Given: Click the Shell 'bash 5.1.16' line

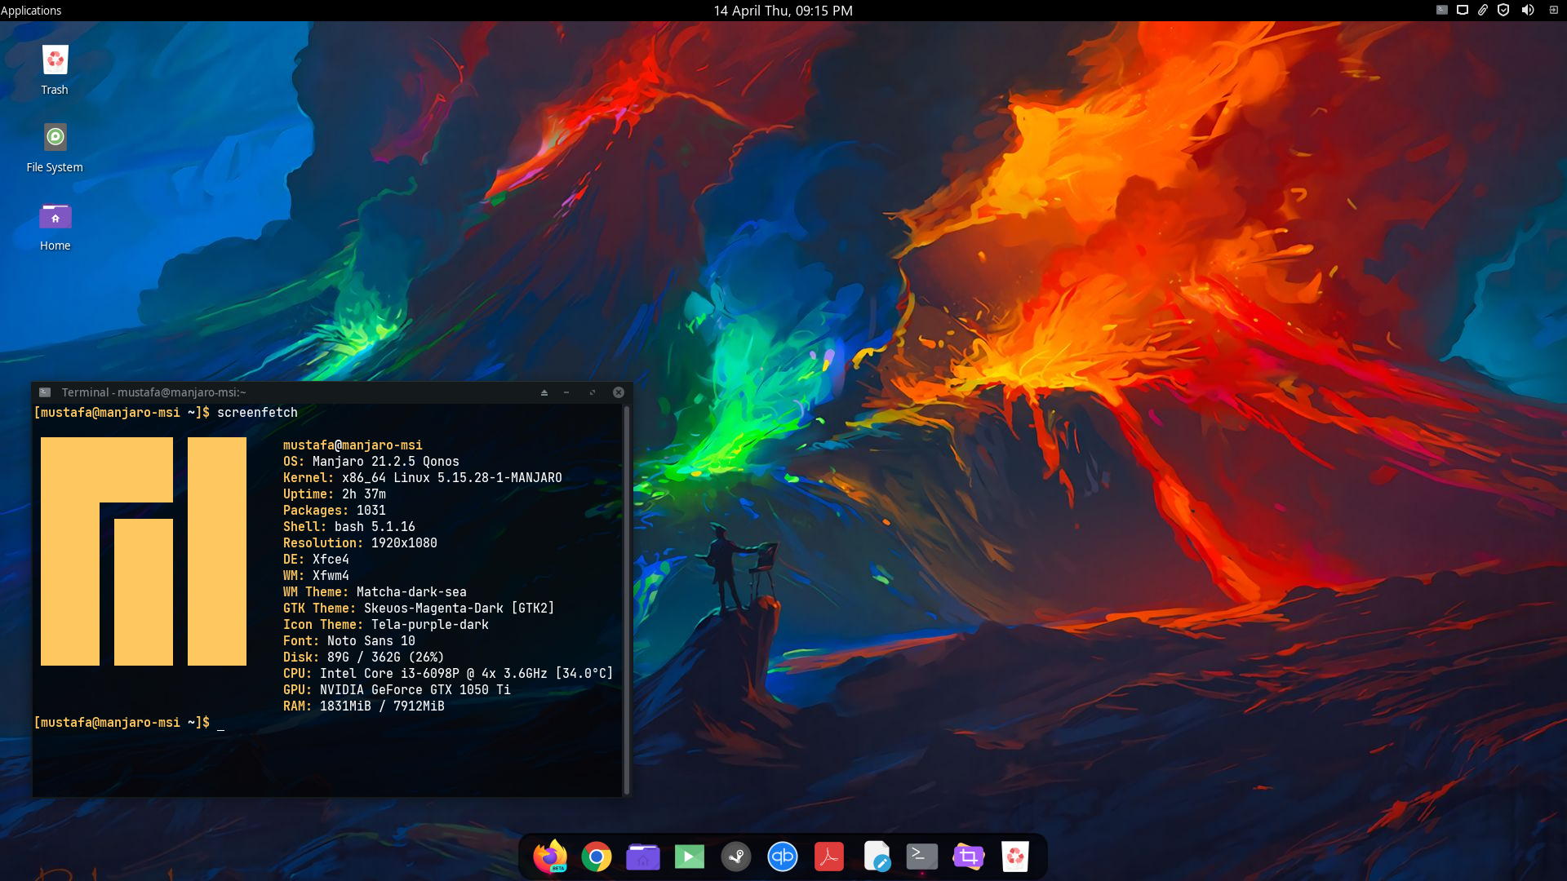Looking at the screenshot, I should [x=349, y=527].
